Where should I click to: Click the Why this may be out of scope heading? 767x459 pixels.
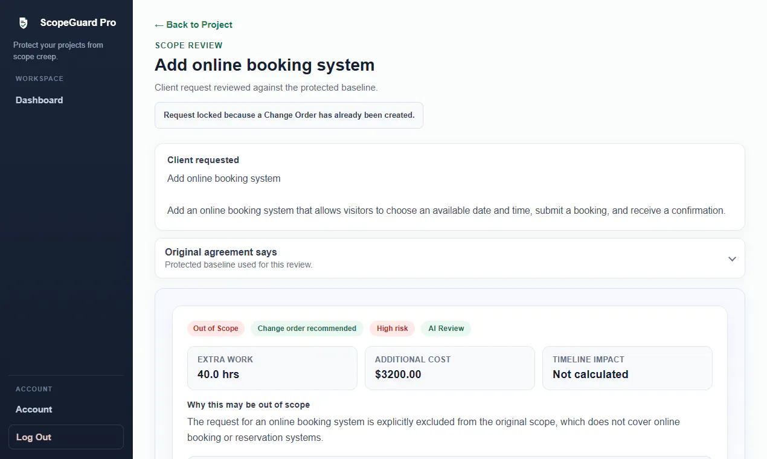click(248, 405)
